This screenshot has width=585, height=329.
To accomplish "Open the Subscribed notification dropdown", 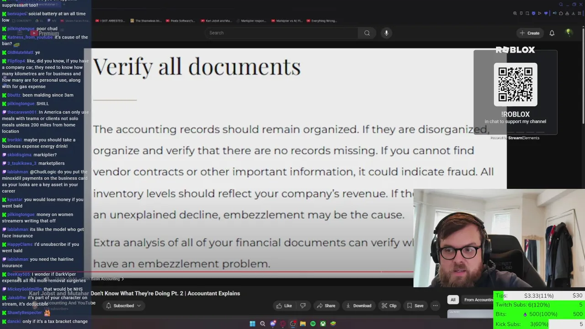I will click(123, 306).
